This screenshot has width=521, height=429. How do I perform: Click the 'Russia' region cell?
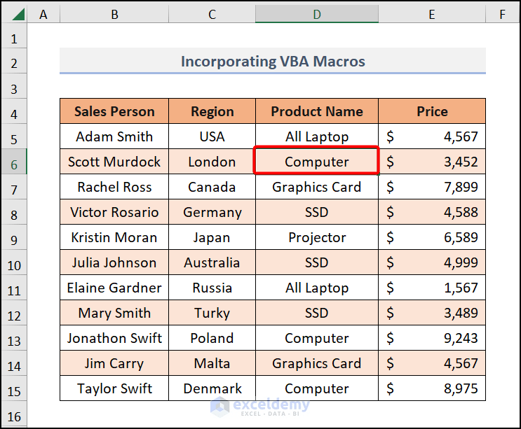pos(212,288)
